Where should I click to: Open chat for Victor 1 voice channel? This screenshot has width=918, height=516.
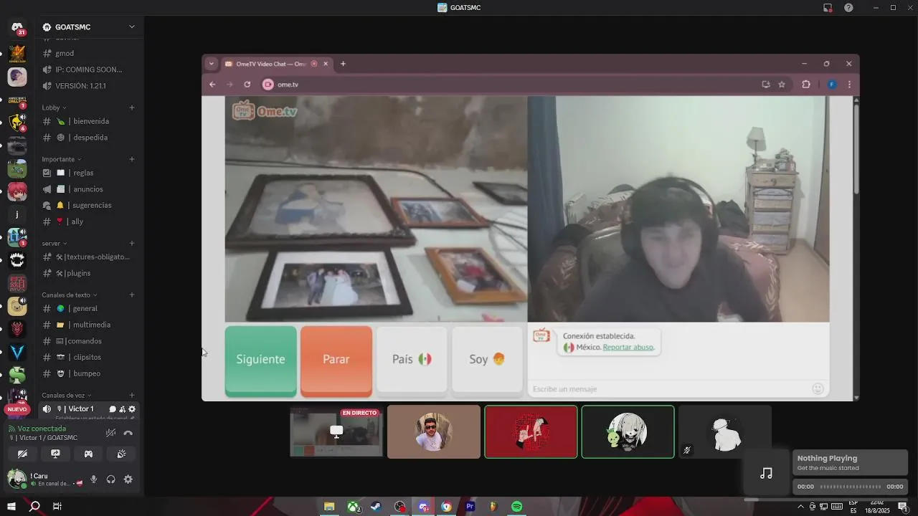(x=113, y=409)
